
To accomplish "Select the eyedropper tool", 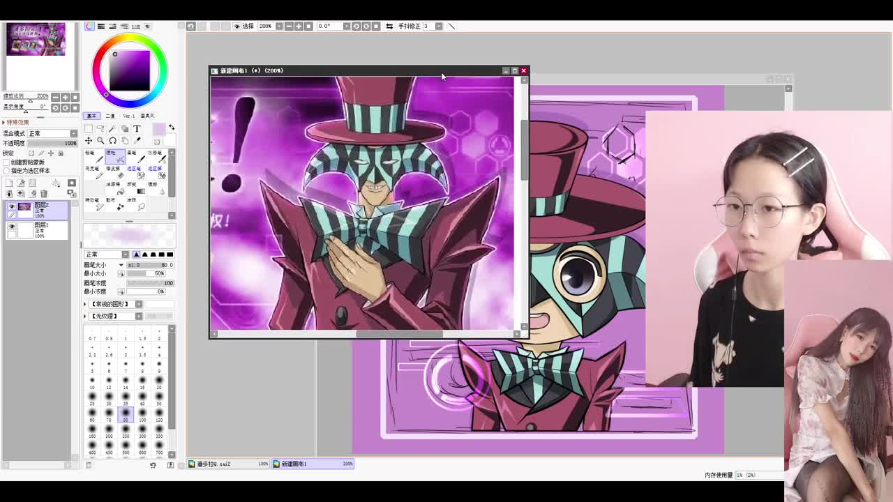I will pos(137,141).
